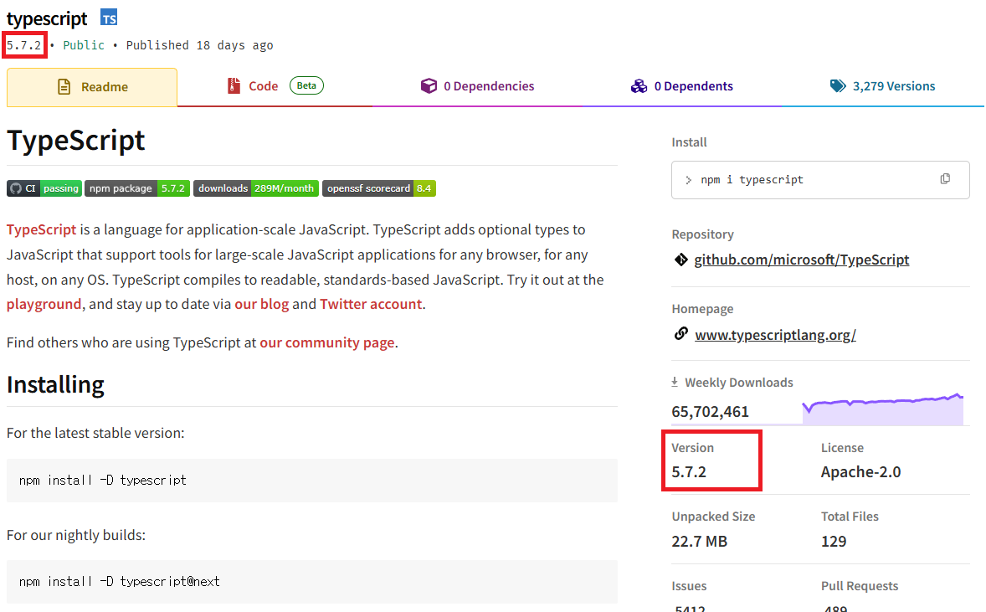Click the git repository diamond icon
The image size is (986, 612).
click(681, 260)
